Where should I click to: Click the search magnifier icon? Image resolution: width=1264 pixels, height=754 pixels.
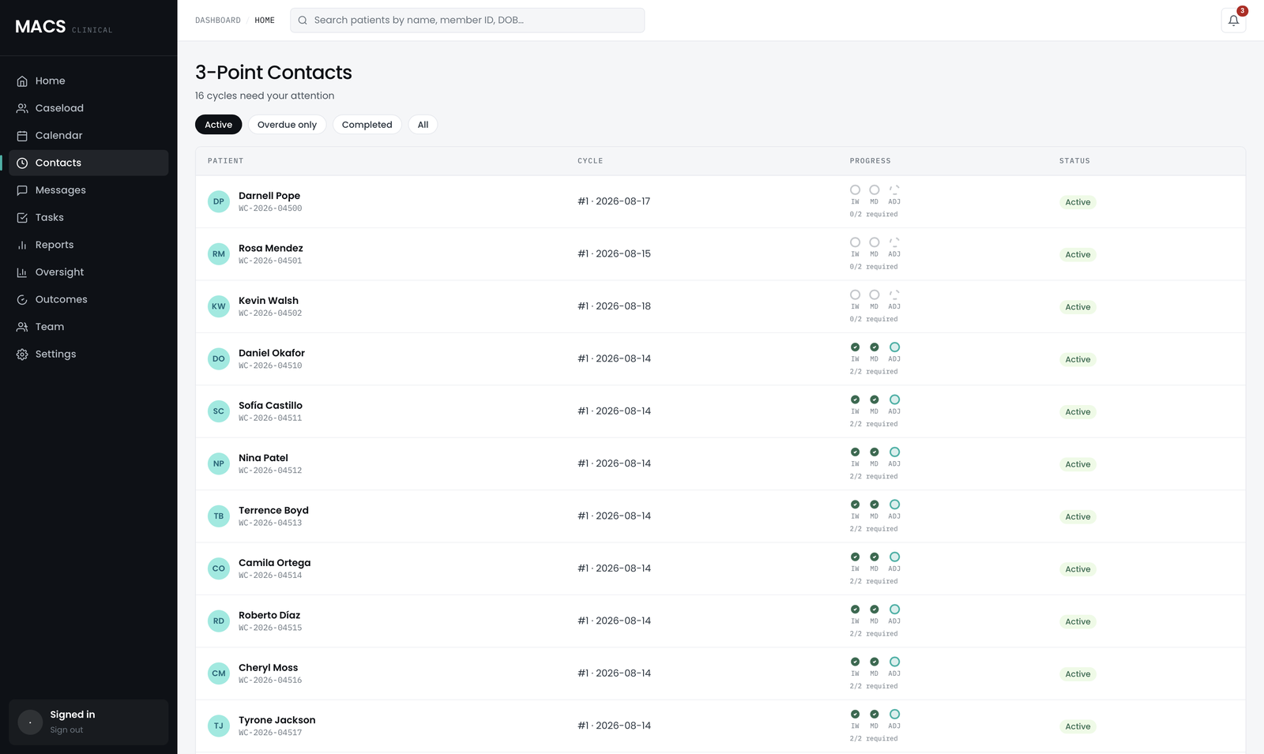coord(303,21)
